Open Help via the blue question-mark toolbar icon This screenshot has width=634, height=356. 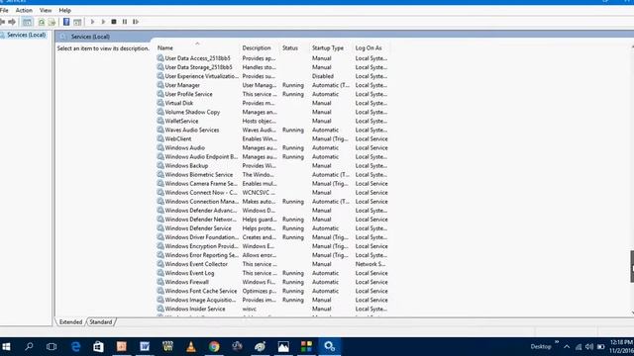coord(66,22)
